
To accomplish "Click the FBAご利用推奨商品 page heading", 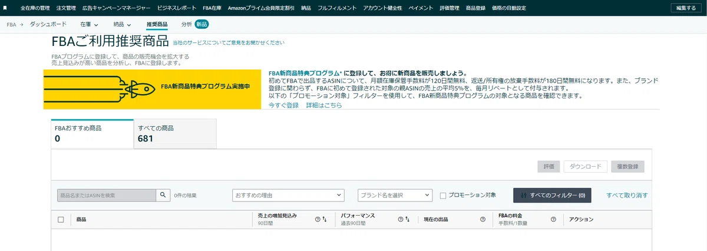I will pyautogui.click(x=110, y=42).
